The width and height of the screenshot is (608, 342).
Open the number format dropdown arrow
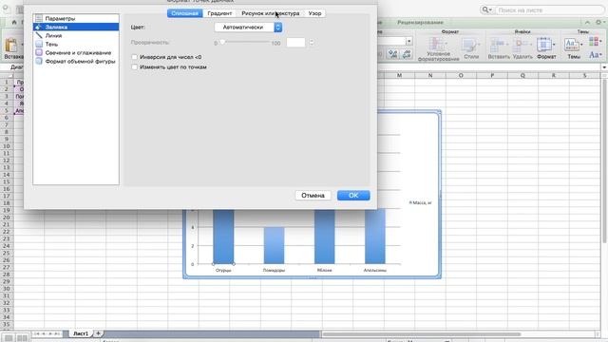409,41
